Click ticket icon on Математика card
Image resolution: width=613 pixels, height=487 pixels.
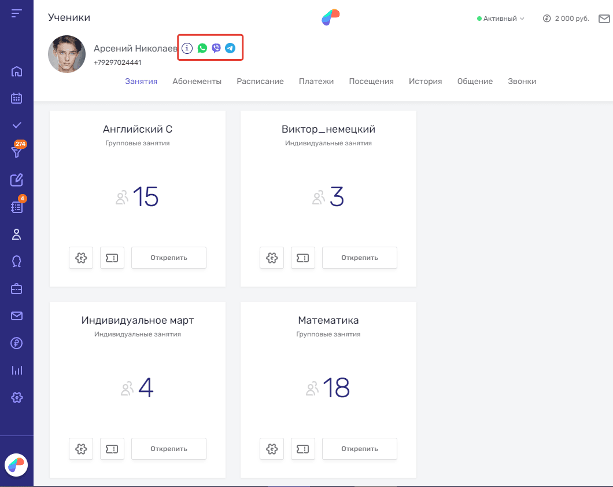tap(302, 449)
